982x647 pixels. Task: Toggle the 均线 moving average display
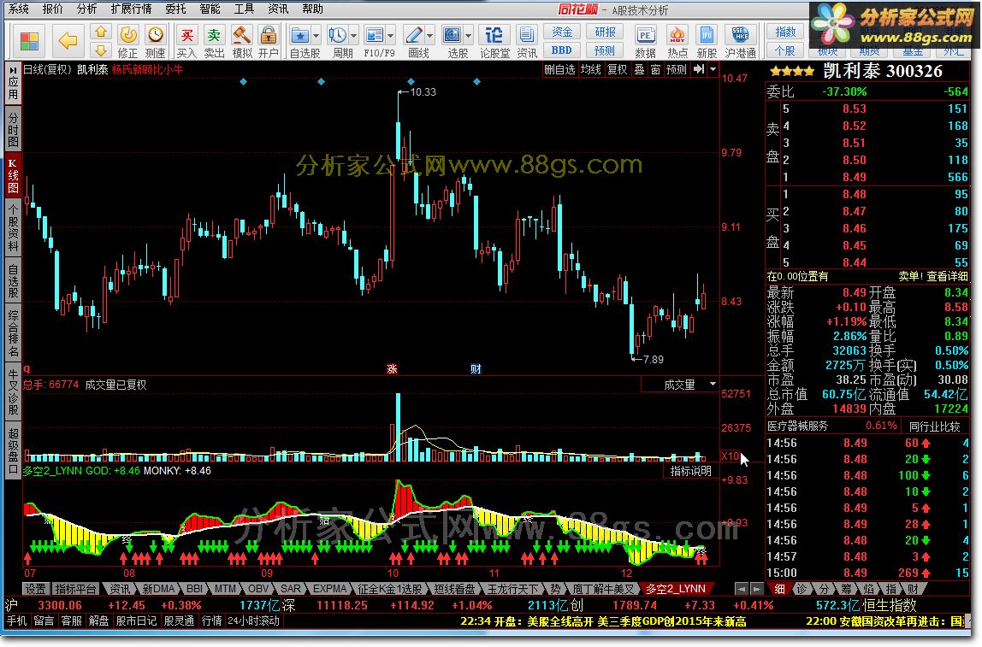pyautogui.click(x=590, y=69)
